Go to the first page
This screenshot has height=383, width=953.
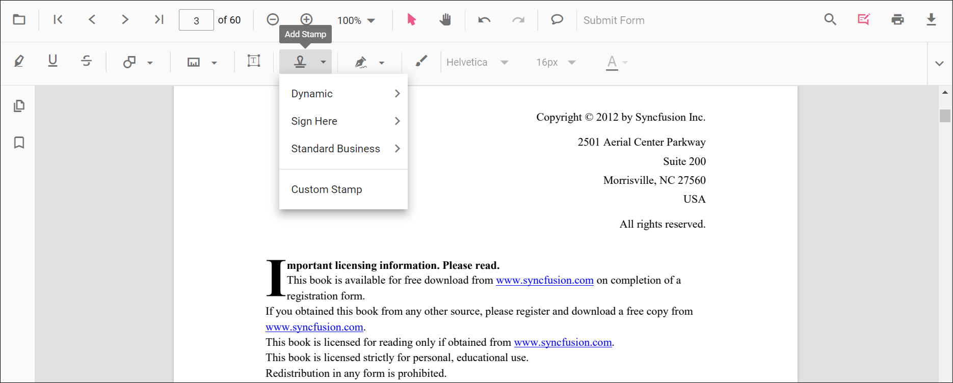[x=58, y=20]
